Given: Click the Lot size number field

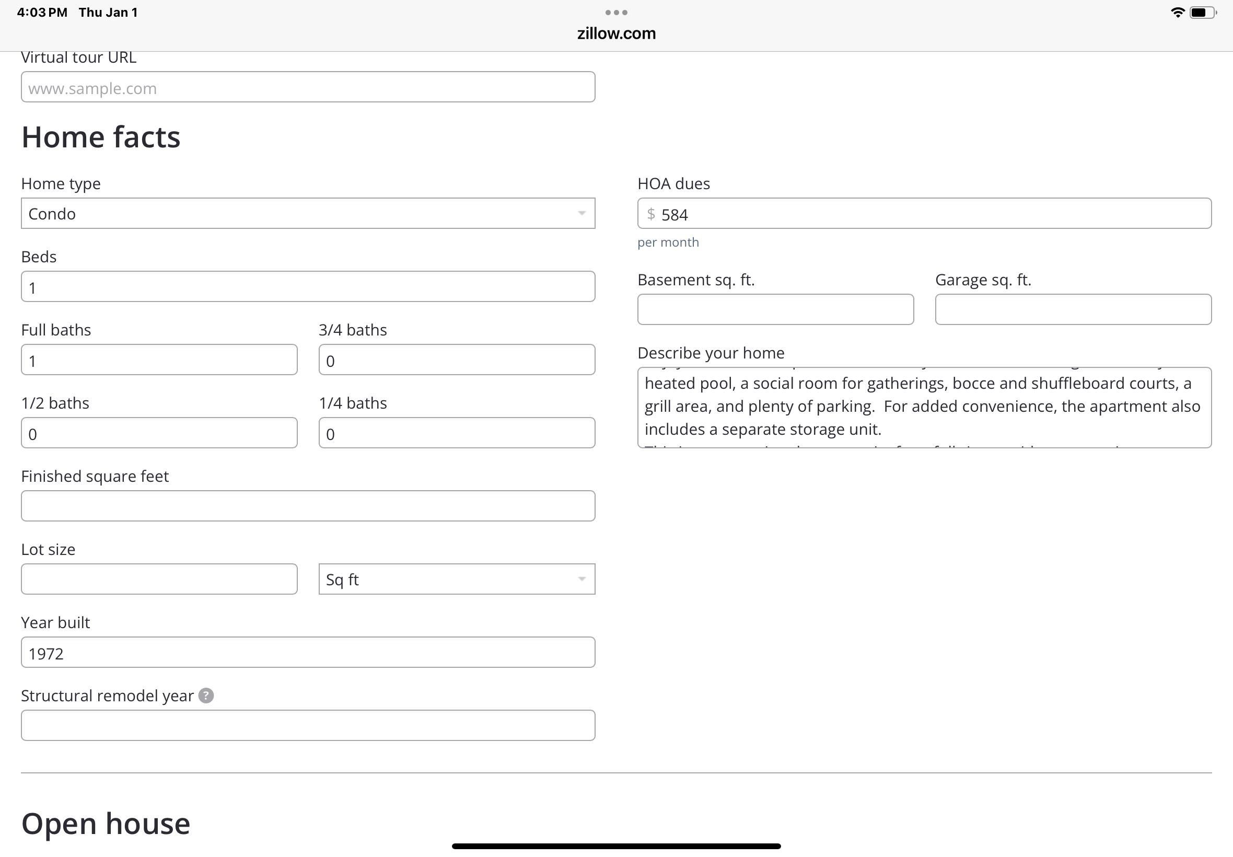Looking at the screenshot, I should 159,579.
